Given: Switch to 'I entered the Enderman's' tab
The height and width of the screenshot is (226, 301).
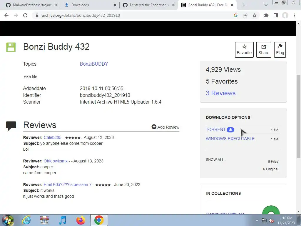Looking at the screenshot, I should coord(149,5).
